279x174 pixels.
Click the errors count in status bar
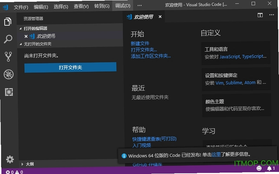coord(9,172)
